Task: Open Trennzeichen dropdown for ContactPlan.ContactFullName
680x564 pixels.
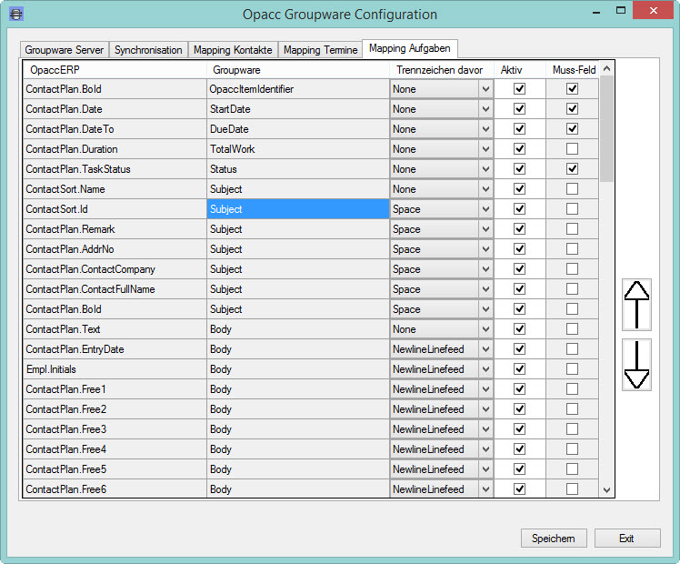Action: coord(485,289)
